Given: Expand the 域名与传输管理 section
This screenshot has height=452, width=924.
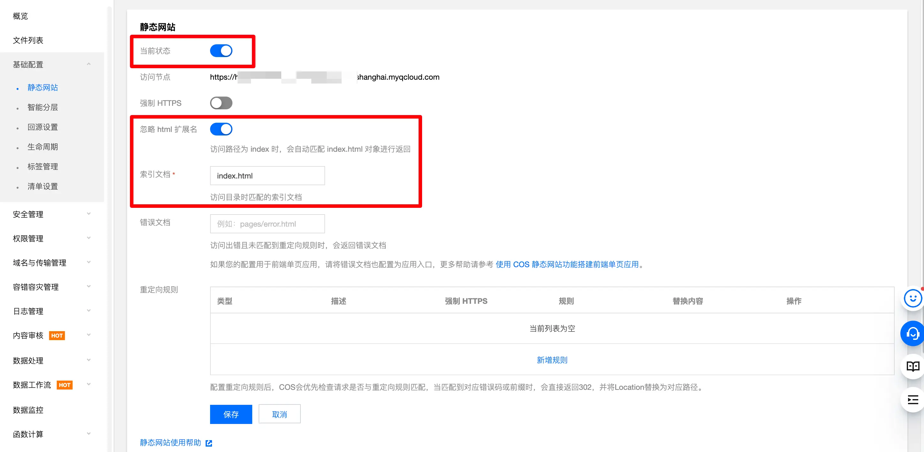Looking at the screenshot, I should (88, 263).
